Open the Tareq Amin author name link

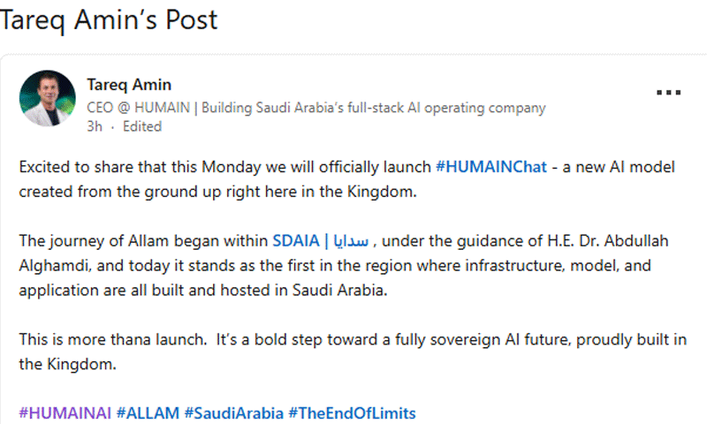coord(129,85)
